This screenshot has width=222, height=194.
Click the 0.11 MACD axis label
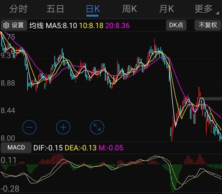coord(9,160)
